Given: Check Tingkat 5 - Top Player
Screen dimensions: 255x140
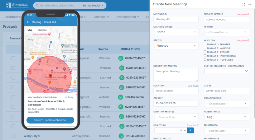Looking at the screenshot, I should [205, 59].
